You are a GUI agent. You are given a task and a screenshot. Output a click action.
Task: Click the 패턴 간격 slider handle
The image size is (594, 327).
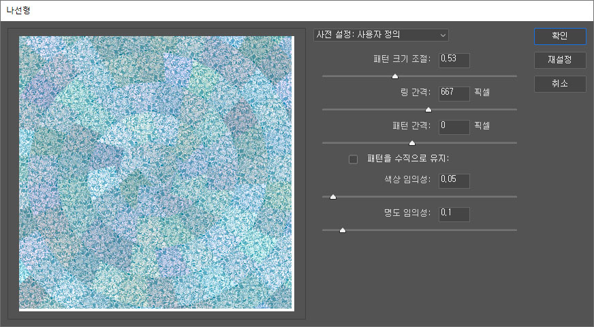point(412,143)
